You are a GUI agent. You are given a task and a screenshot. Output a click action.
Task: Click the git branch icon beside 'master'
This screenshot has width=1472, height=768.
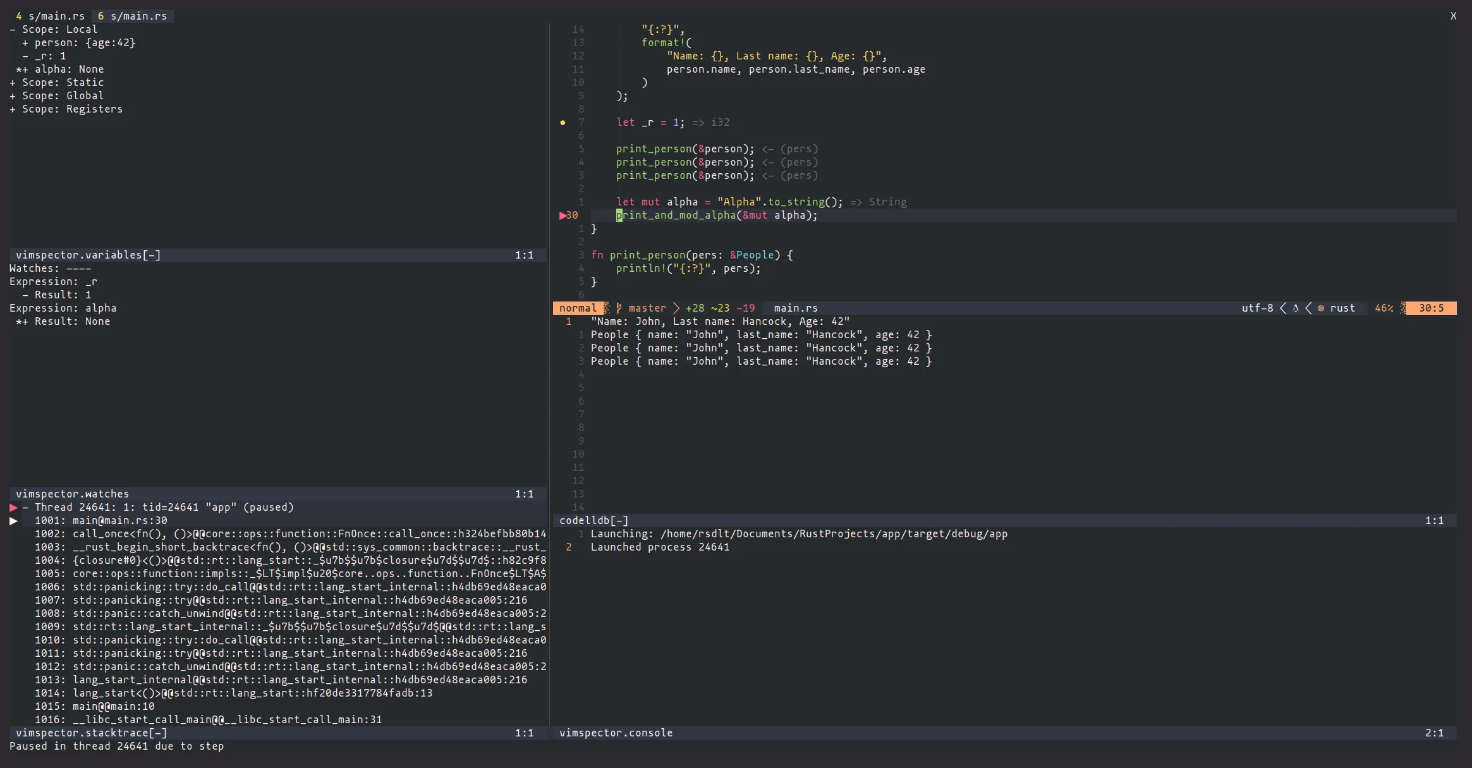[619, 308]
